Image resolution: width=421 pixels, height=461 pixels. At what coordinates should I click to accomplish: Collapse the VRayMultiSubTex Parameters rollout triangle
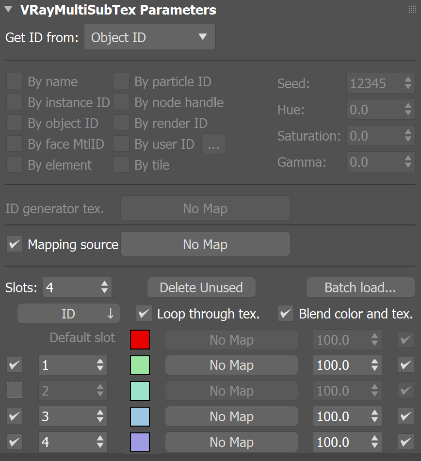9,9
